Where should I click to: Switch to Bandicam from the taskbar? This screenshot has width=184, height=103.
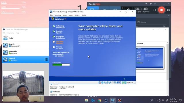click(120, 100)
